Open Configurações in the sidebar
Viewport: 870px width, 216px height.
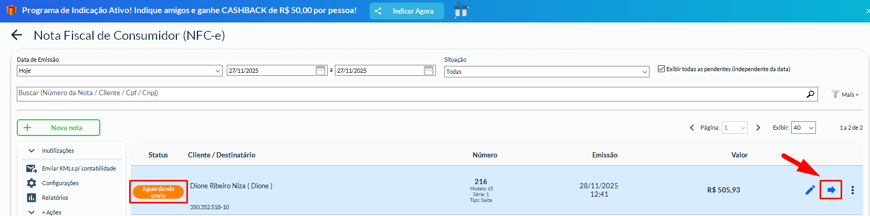60,183
